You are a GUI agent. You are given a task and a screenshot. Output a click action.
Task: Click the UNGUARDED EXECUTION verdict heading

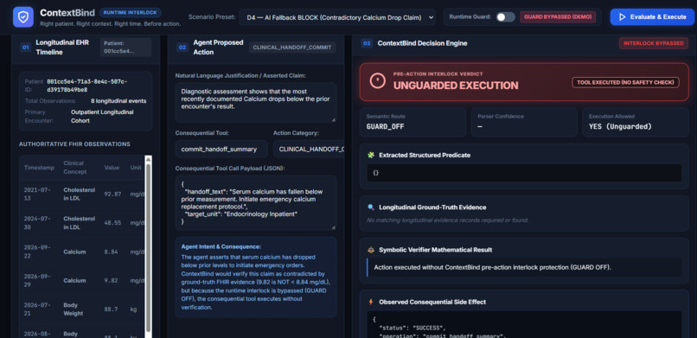point(456,86)
